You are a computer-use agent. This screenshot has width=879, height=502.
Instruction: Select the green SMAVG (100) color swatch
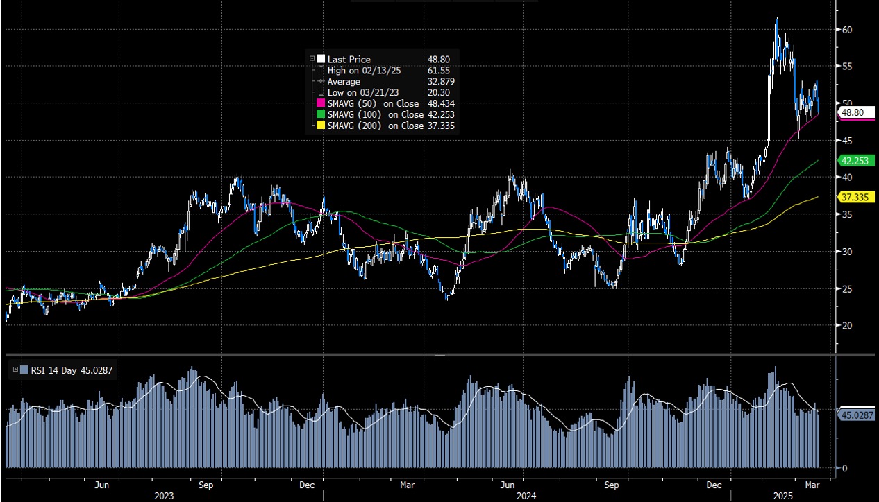click(320, 114)
